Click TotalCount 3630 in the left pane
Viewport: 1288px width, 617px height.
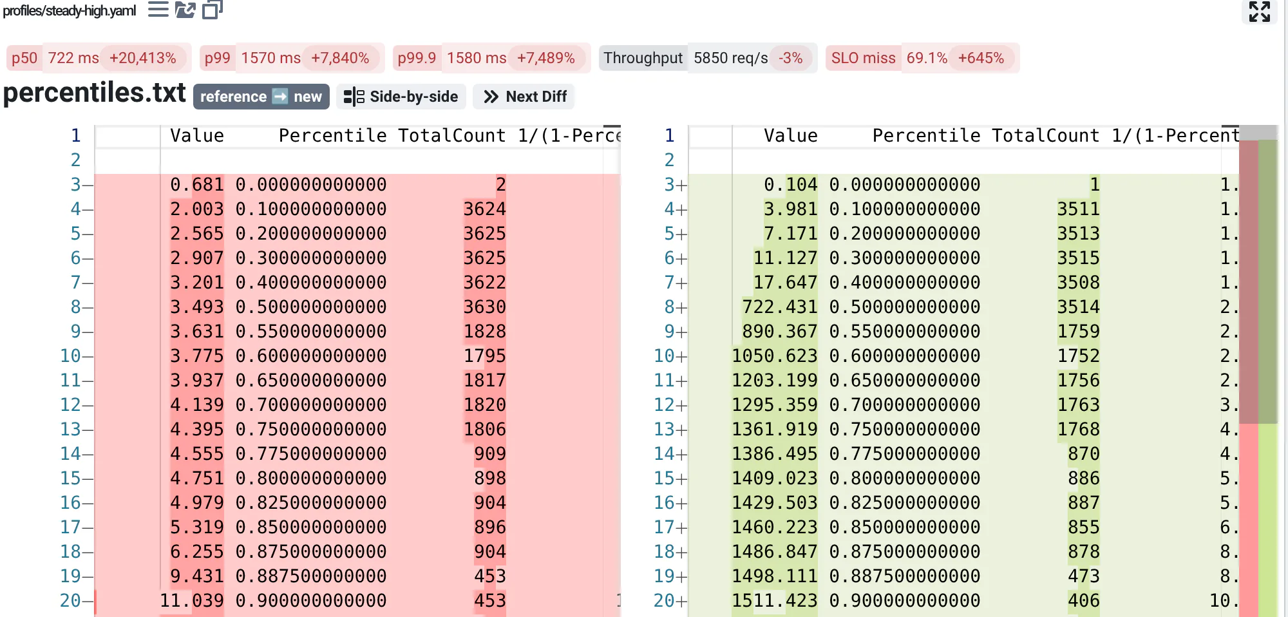[485, 307]
